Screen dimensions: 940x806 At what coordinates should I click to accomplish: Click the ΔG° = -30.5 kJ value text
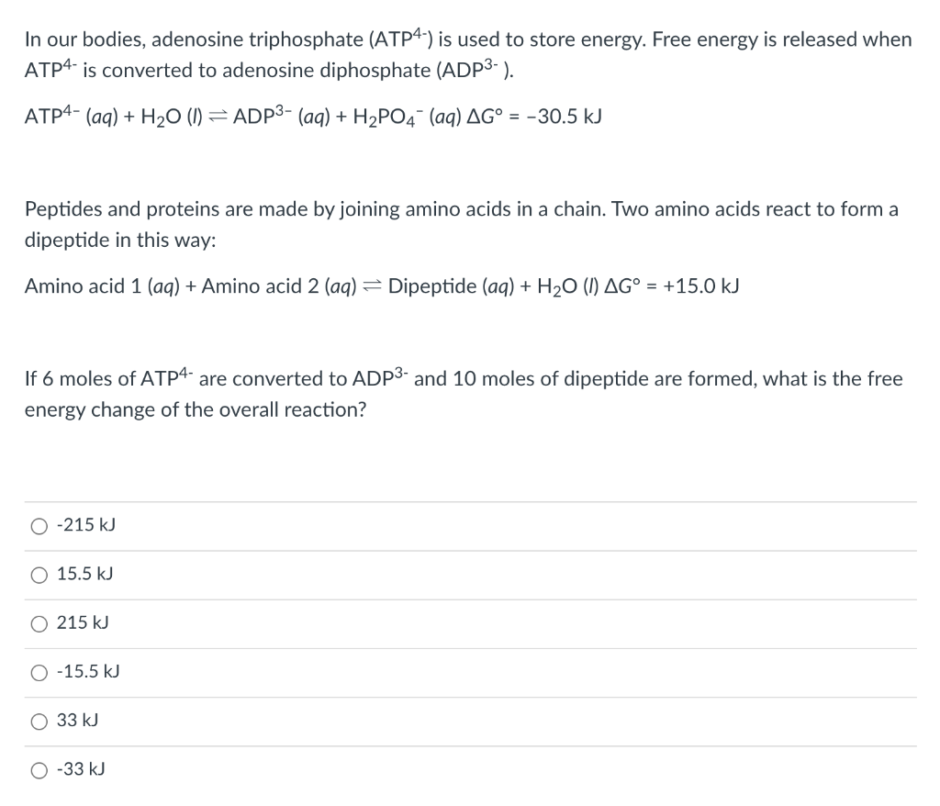[x=537, y=116]
